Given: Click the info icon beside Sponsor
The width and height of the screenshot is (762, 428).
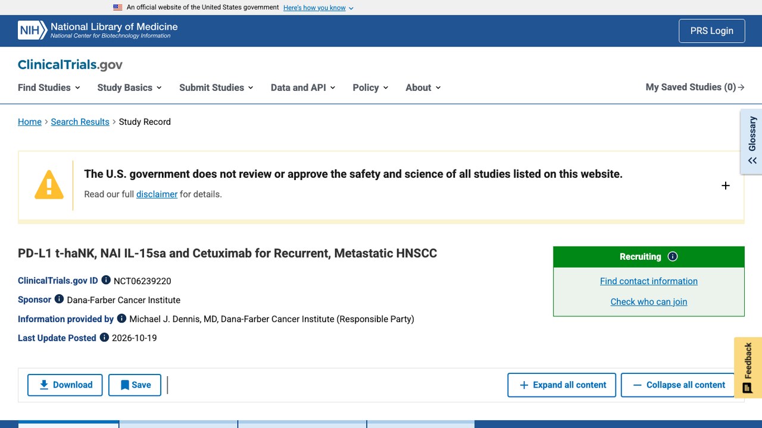Looking at the screenshot, I should (59, 299).
